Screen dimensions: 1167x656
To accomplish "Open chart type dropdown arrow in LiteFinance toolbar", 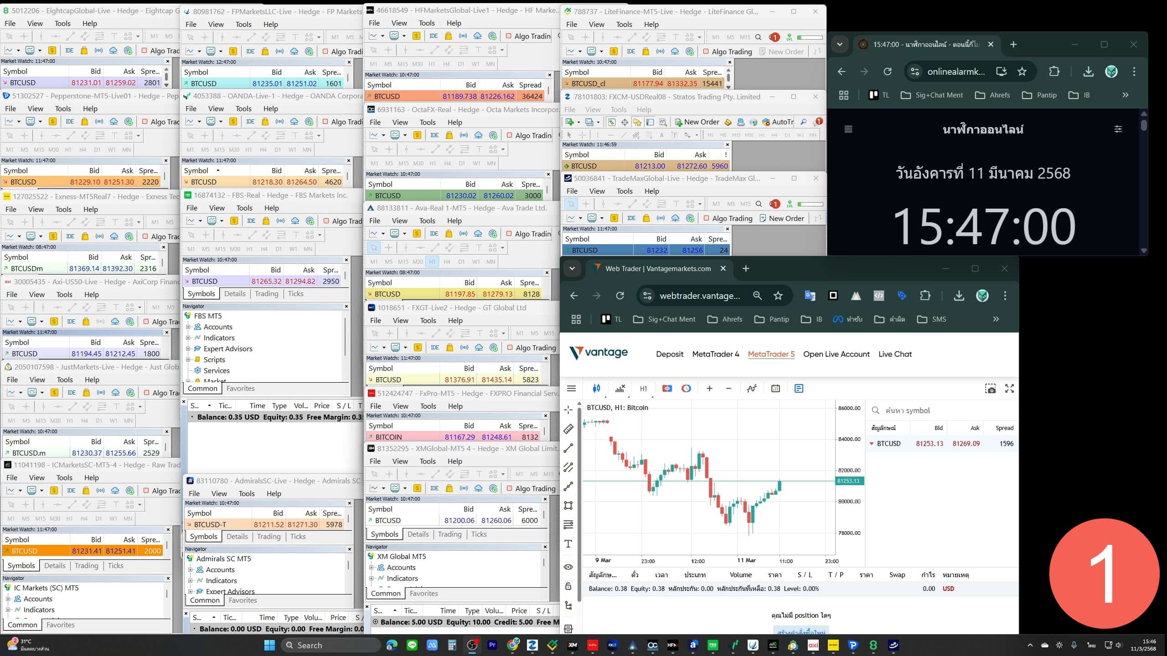I will pyautogui.click(x=580, y=51).
